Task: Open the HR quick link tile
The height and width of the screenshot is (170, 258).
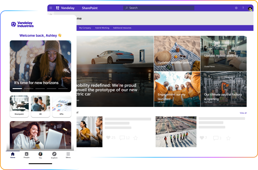Action: (40, 106)
